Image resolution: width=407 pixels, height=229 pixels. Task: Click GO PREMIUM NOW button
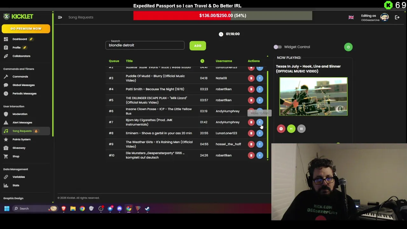(26, 29)
